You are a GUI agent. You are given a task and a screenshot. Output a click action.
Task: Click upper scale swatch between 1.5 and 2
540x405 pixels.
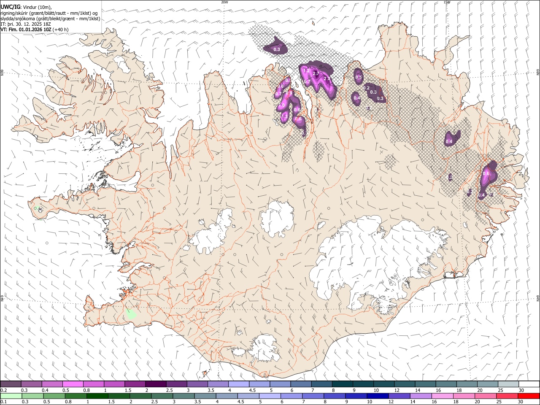135,384
